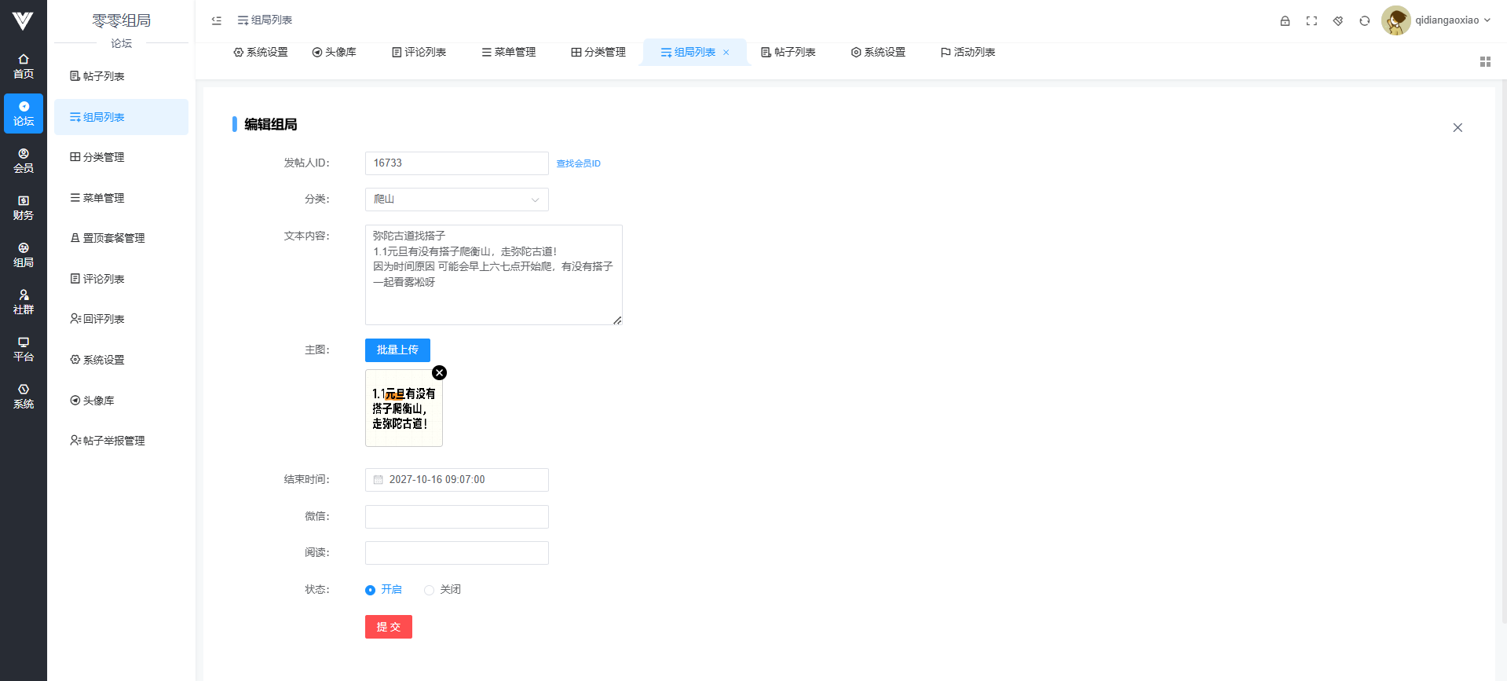Click the refresh icon in header

coord(1365,21)
